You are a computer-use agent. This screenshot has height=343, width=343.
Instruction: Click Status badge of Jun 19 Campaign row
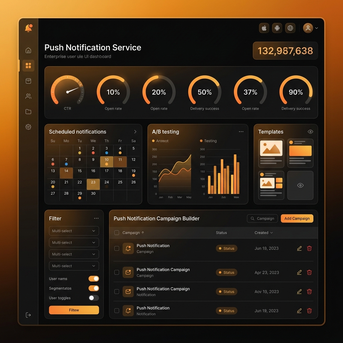pos(226,248)
